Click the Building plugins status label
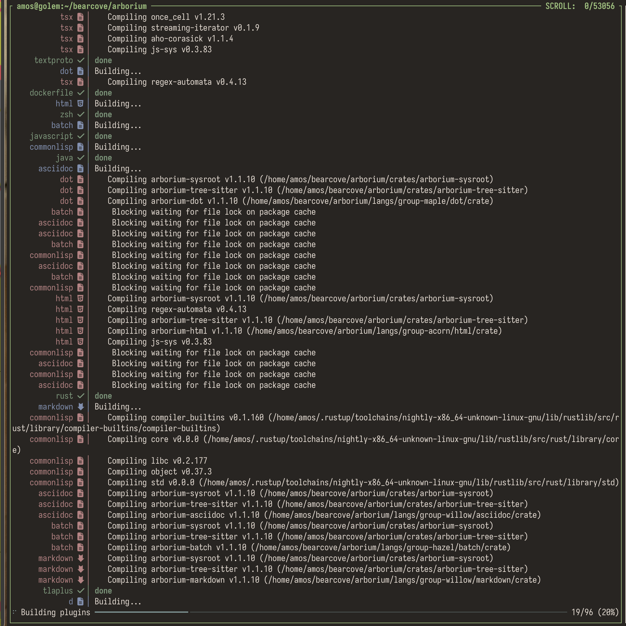 [55, 612]
